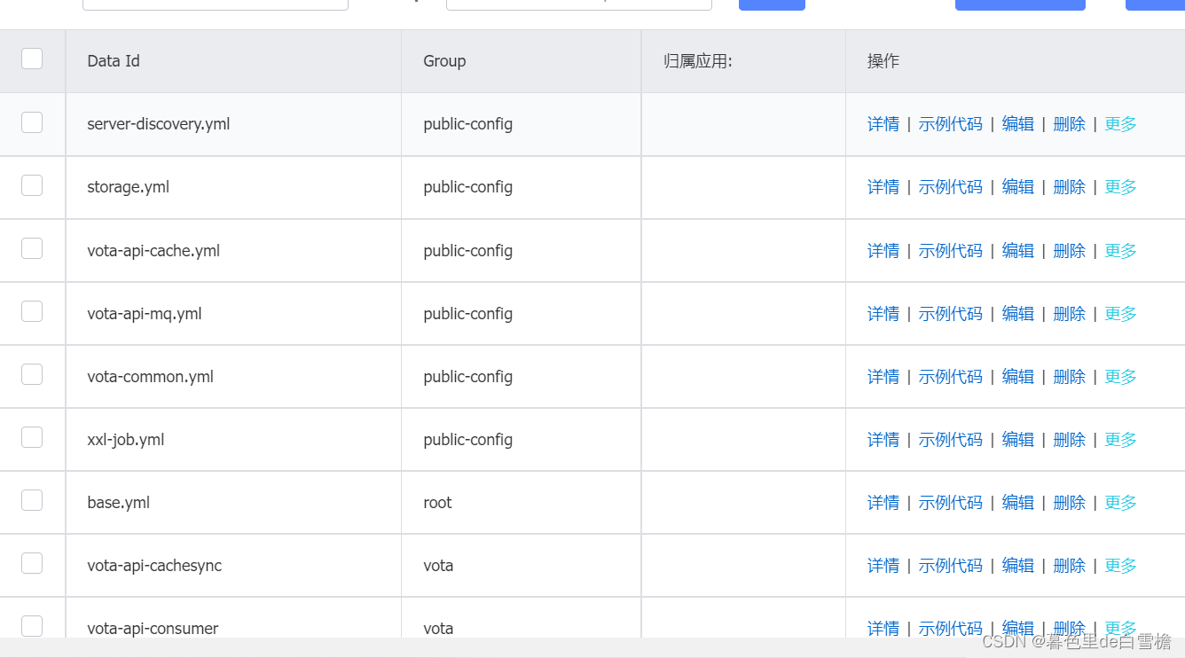This screenshot has height=658, width=1185.
Task: Click 删除 for vota-api-cache.yml
Action: pos(1069,251)
